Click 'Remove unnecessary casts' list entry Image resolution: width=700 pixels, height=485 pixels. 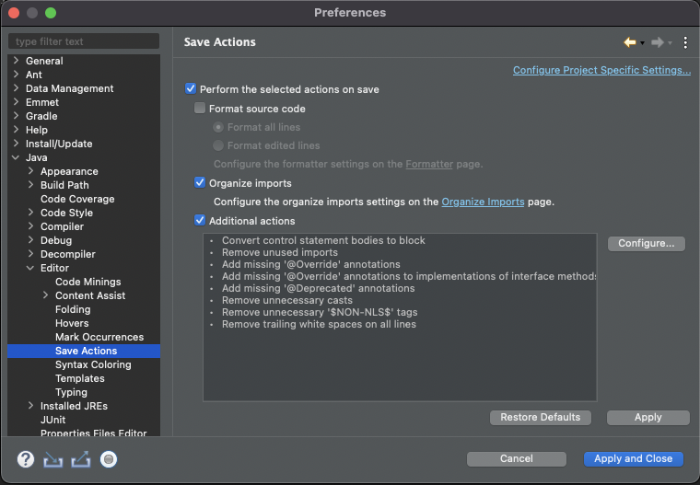[287, 300]
